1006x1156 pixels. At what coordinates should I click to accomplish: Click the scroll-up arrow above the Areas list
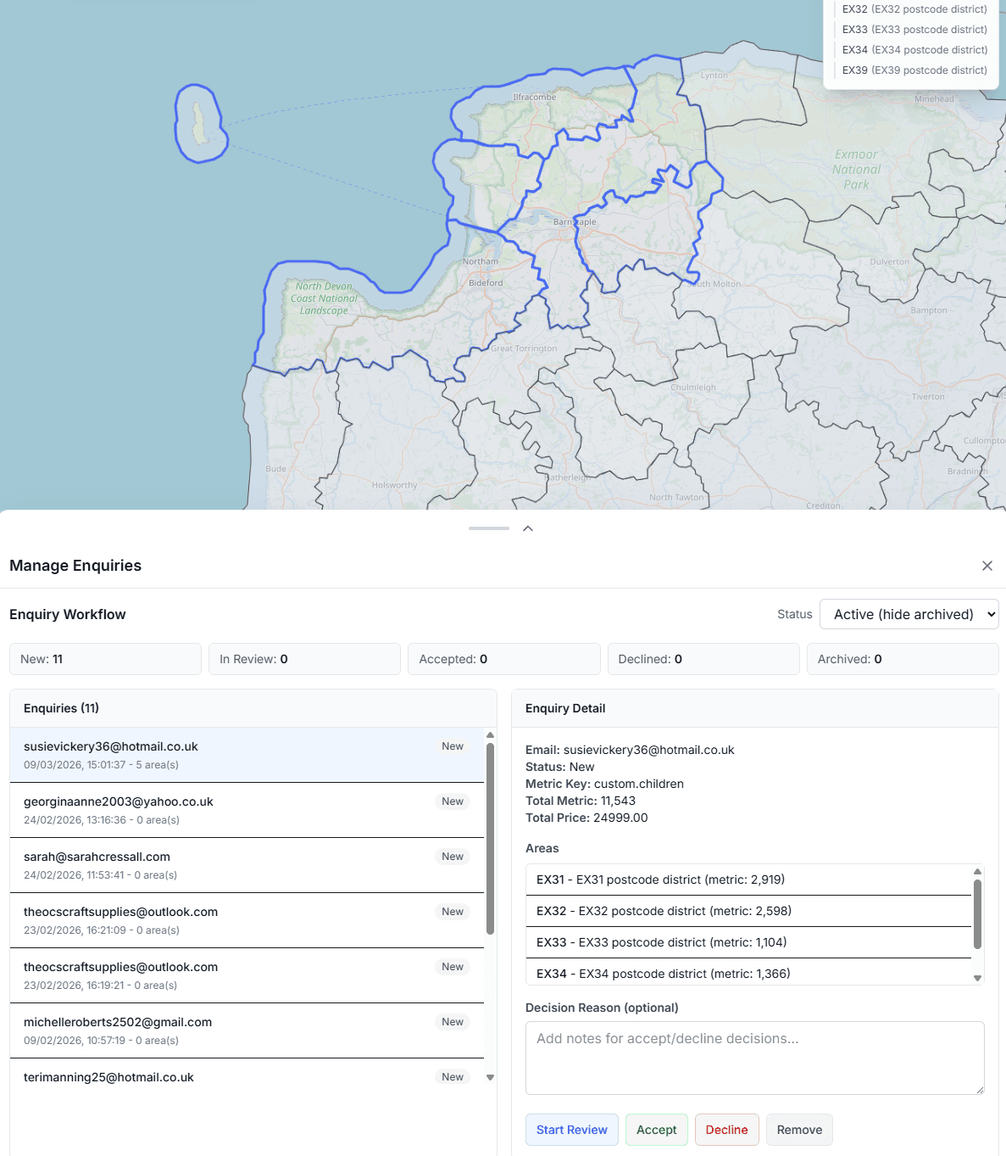(x=975, y=869)
